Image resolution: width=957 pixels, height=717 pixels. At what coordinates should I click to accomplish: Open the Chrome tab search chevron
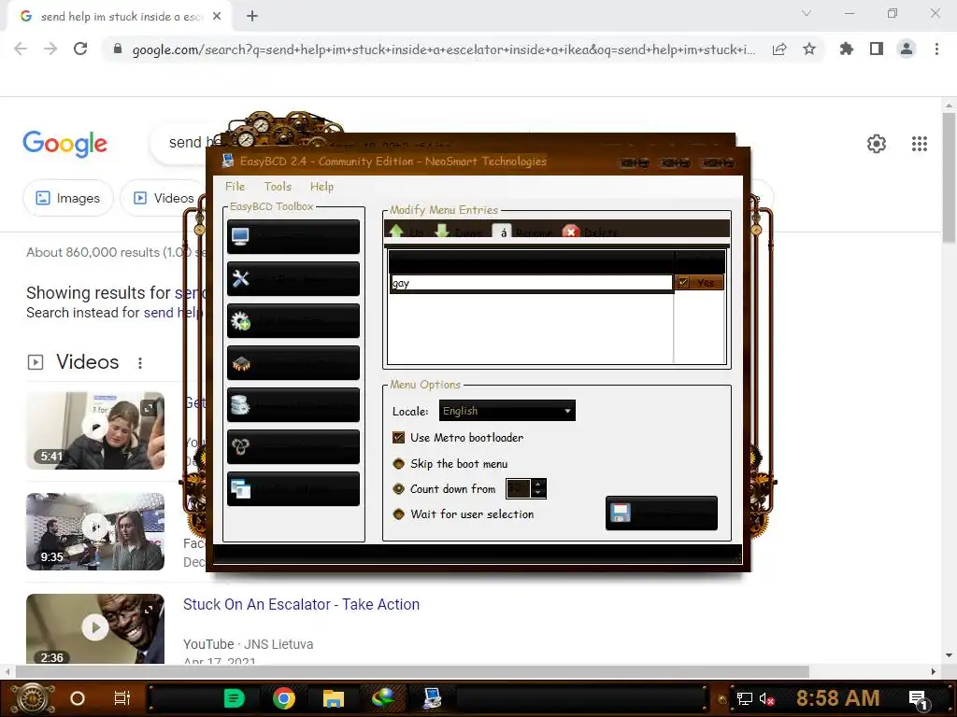[807, 13]
